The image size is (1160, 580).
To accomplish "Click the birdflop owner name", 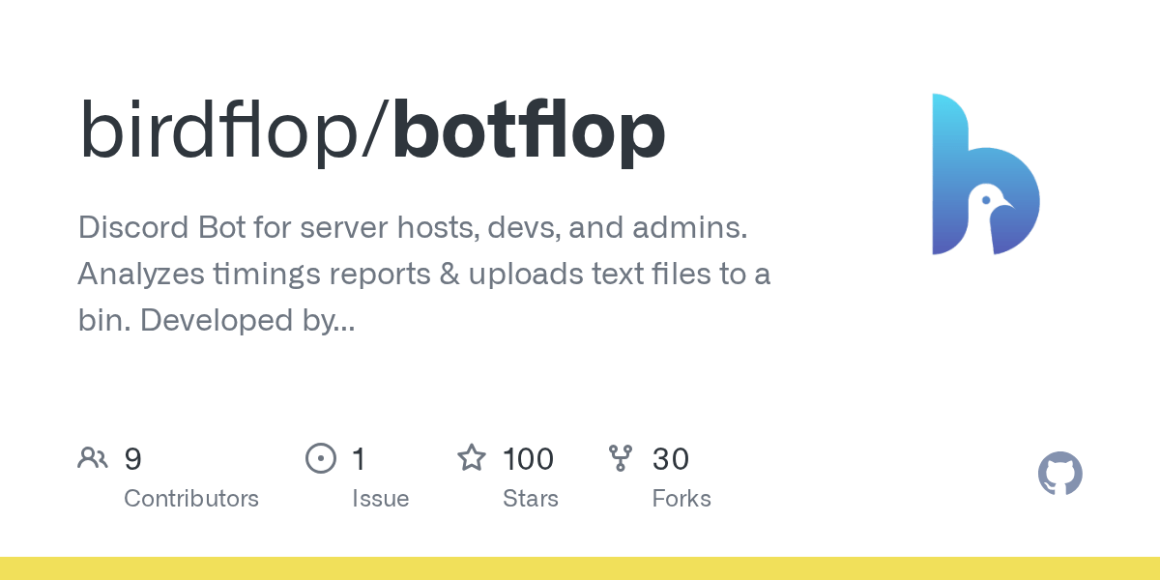I will click(x=222, y=132).
